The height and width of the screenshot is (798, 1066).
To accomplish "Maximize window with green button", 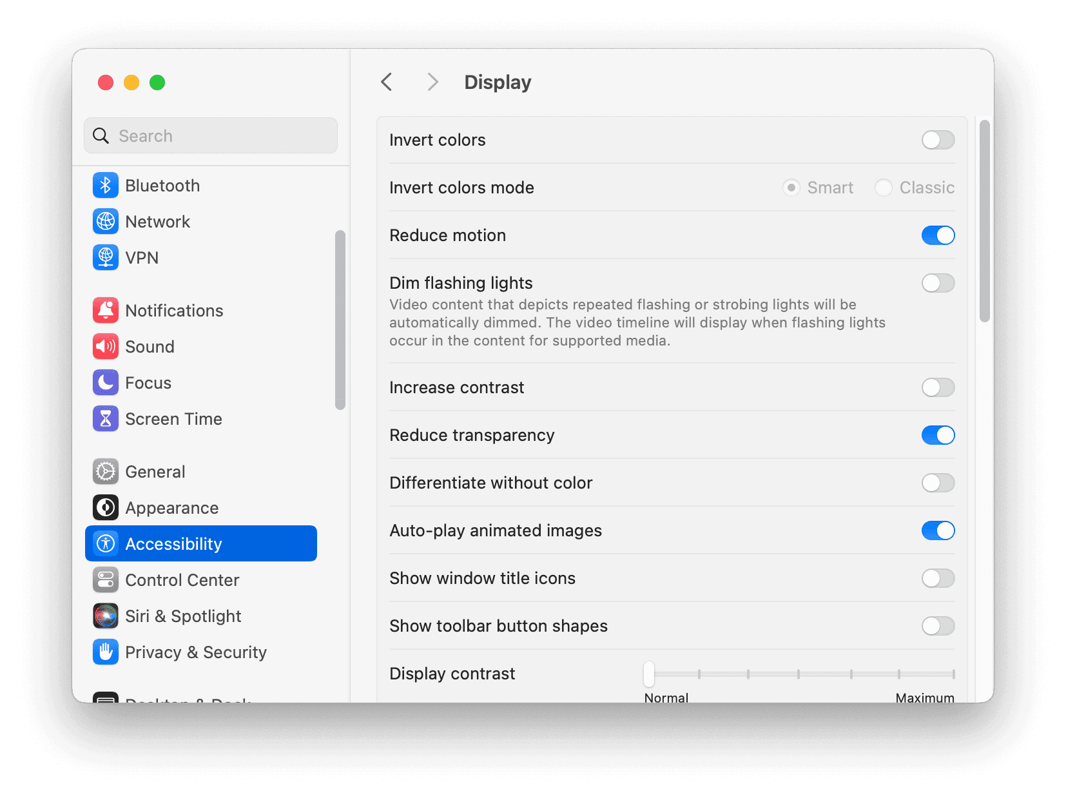I will point(157,83).
